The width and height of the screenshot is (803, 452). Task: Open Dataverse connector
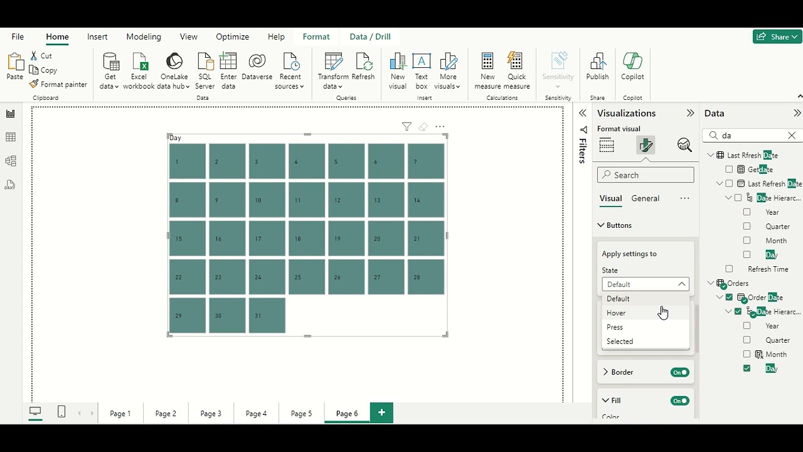point(257,67)
